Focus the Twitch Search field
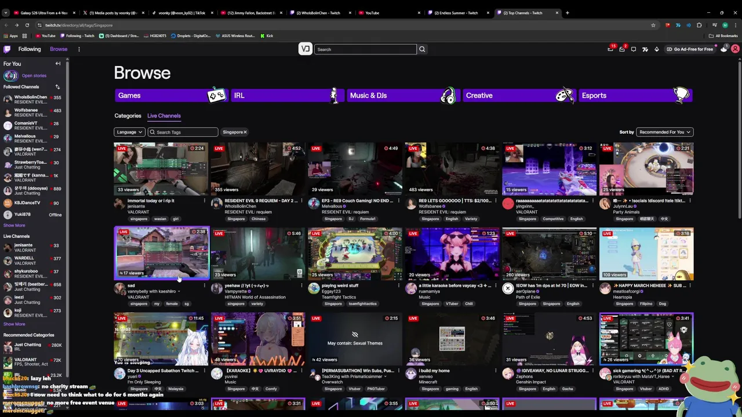742x417 pixels. pos(365,49)
